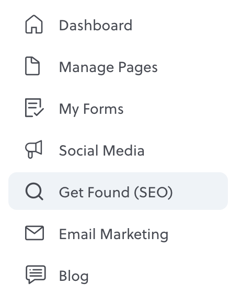
Task: Click the Manage Pages document icon
Action: pos(32,66)
